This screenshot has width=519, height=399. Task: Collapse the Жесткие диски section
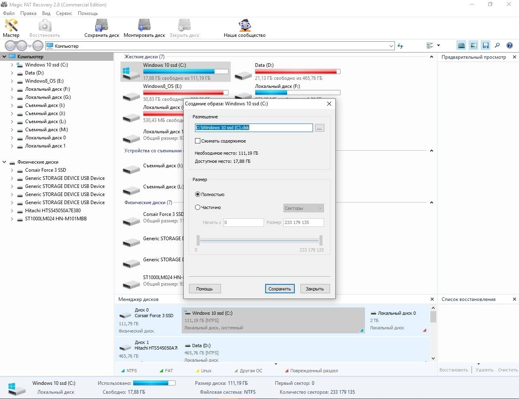coord(431,57)
